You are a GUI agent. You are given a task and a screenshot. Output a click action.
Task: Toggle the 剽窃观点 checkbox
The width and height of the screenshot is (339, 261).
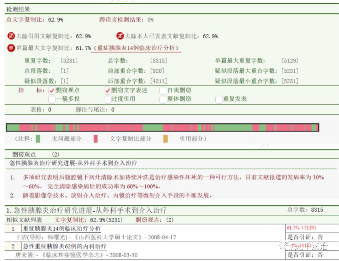click(x=52, y=91)
